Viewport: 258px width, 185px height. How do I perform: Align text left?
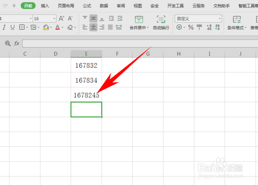[x=85, y=27]
